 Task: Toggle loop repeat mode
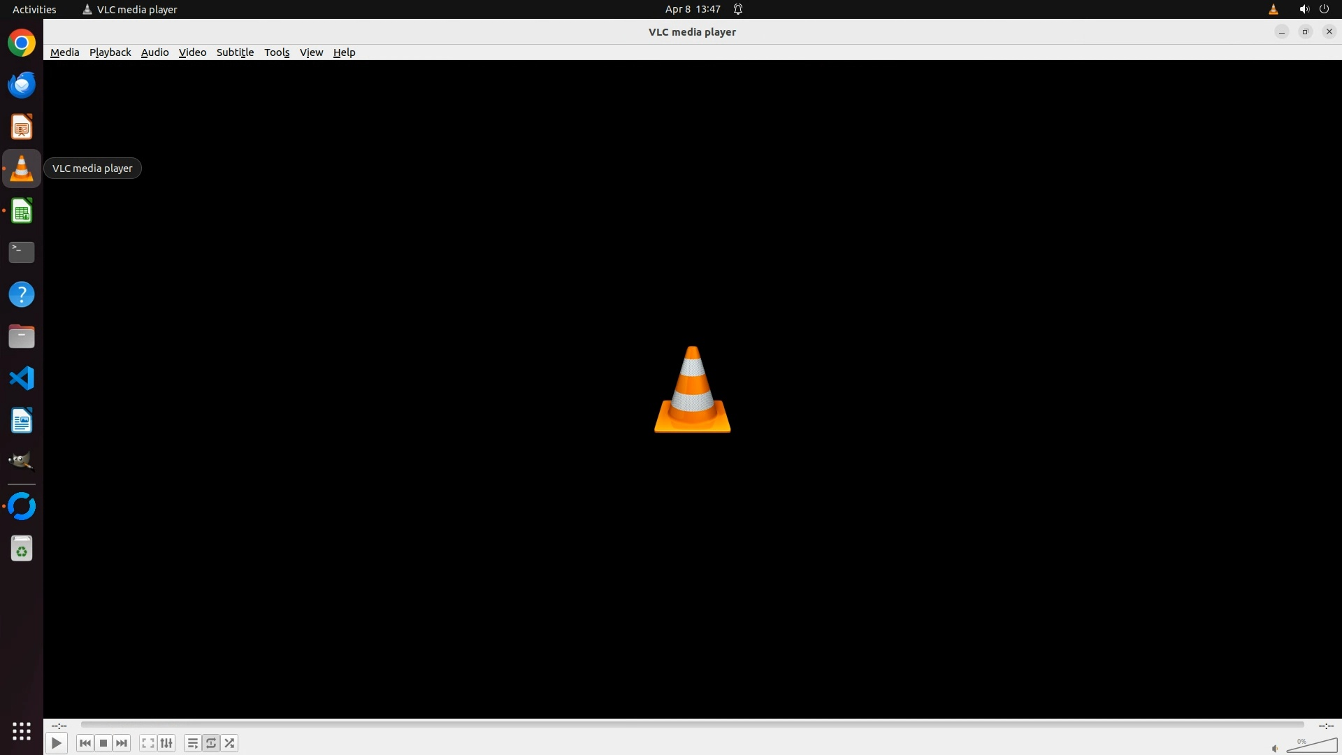click(211, 743)
